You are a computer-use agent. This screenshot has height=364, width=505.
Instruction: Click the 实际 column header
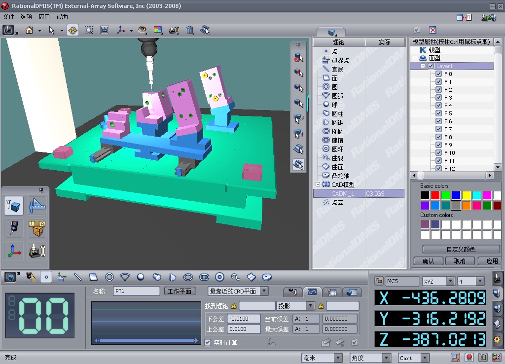pos(385,42)
